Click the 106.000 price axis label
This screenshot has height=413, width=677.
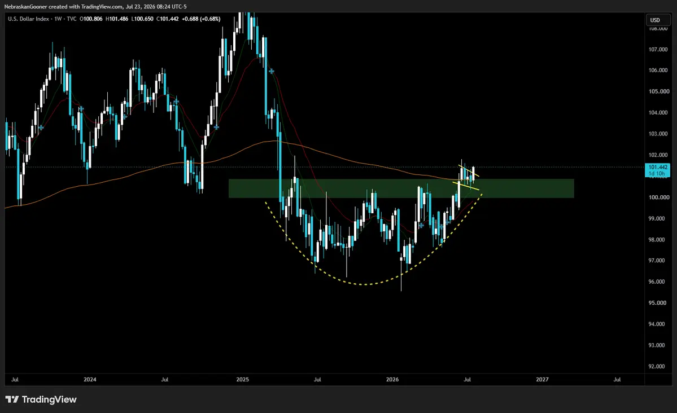click(658, 71)
